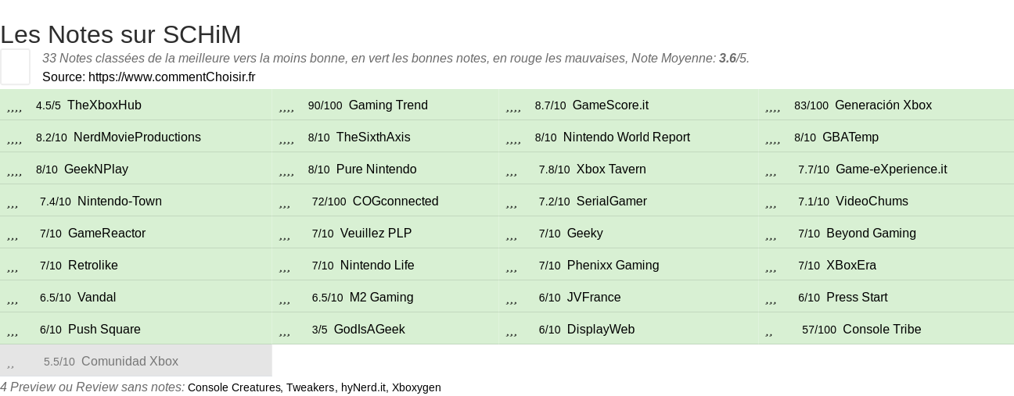Click the Nintendo-Town entry
Image resolution: width=1014 pixels, height=396 pixels.
[120, 202]
